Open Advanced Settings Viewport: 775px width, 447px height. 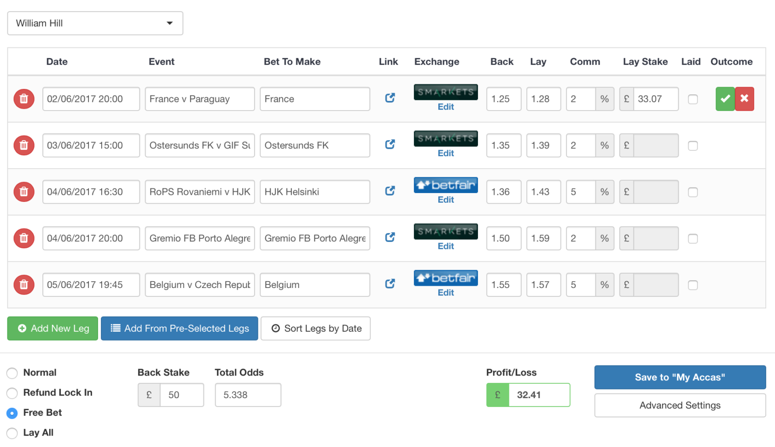click(x=680, y=405)
